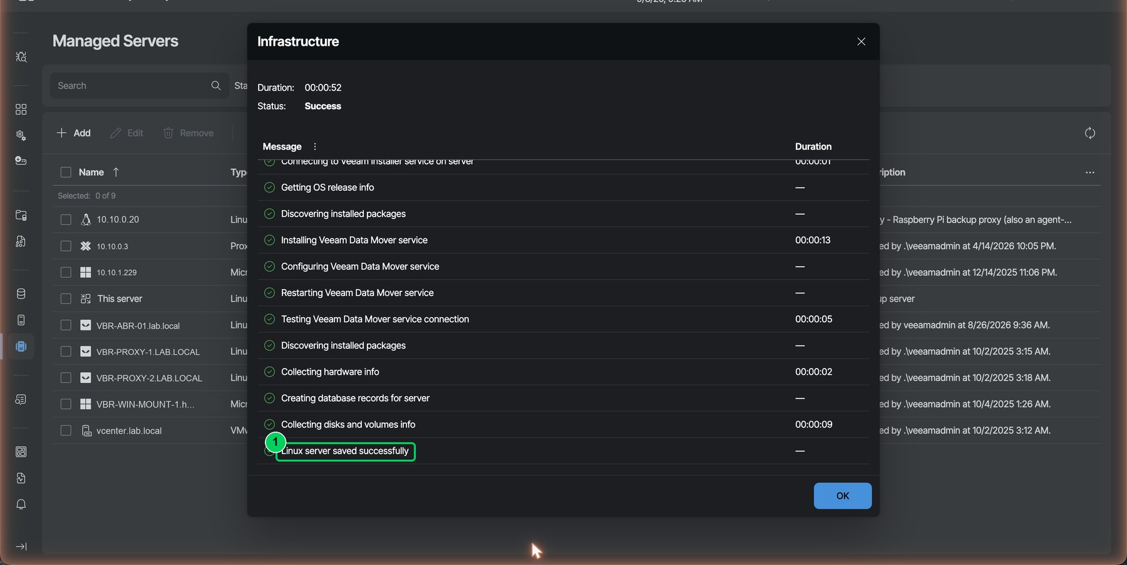Click the VBR-ABR-01.lab.local server name
Viewport: 1127px width, 565px height.
[138, 325]
